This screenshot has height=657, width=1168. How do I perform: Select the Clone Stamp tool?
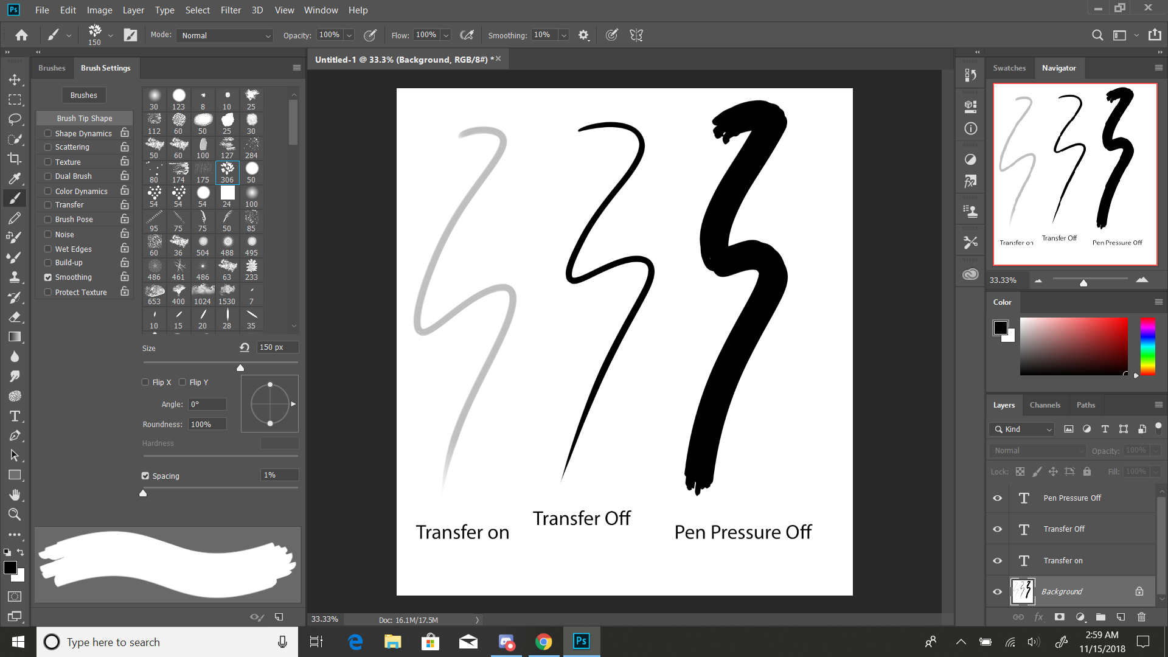click(15, 277)
